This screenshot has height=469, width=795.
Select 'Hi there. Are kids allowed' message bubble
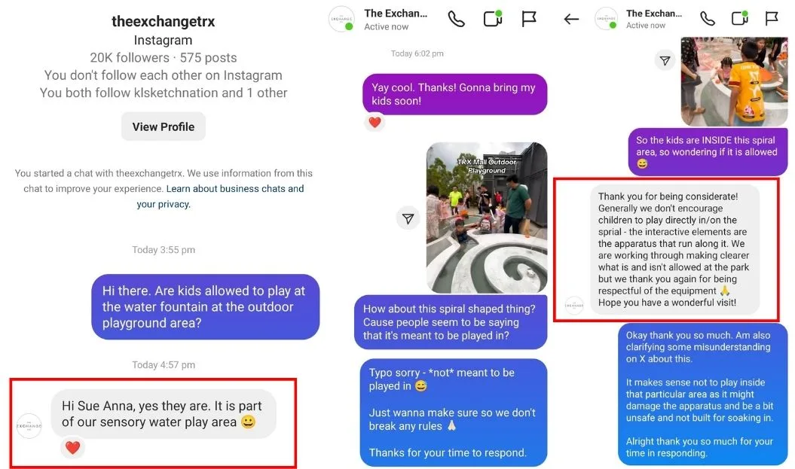coord(205,307)
